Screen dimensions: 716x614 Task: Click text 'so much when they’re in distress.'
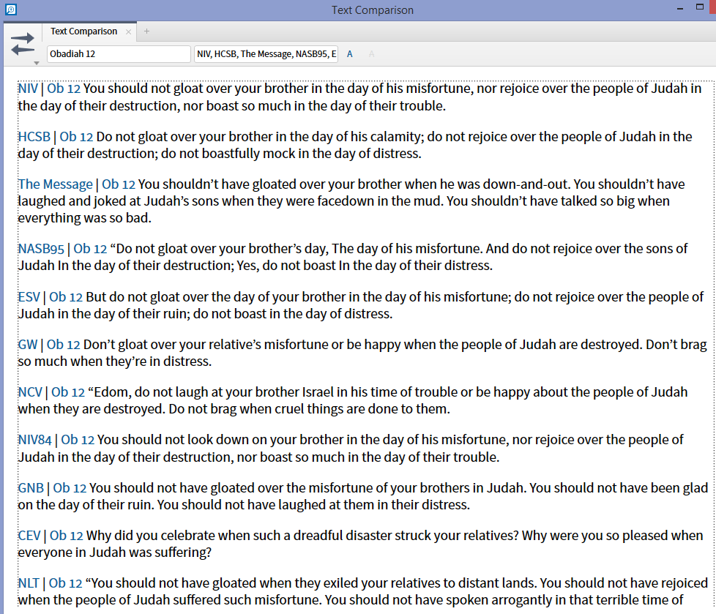(115, 361)
